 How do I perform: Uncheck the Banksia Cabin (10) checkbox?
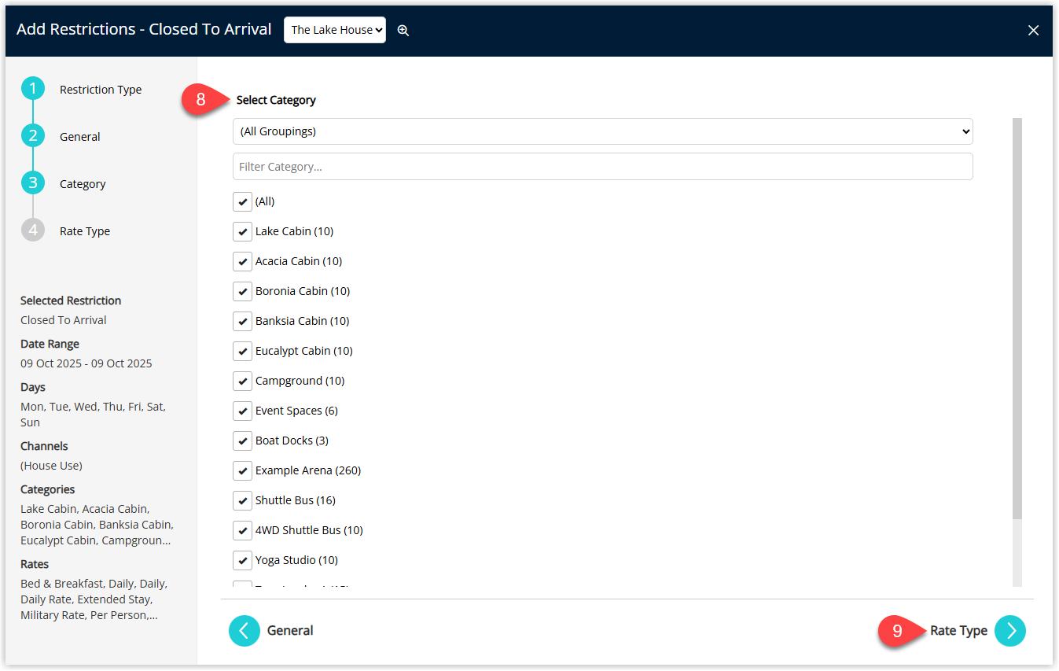(242, 321)
